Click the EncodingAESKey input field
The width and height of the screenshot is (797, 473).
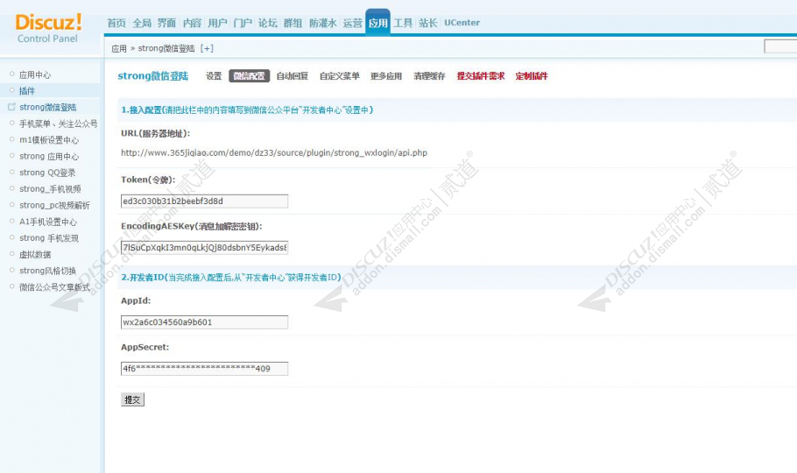pos(204,248)
